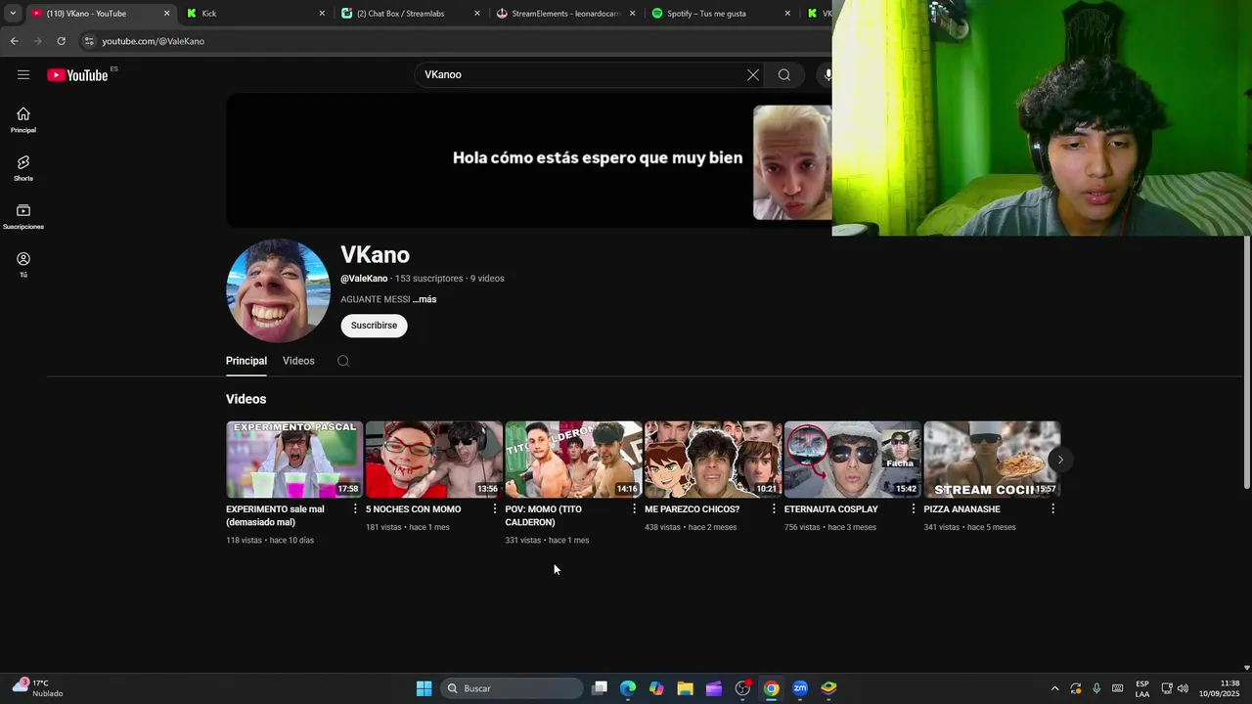Reload the page

[x=61, y=41]
